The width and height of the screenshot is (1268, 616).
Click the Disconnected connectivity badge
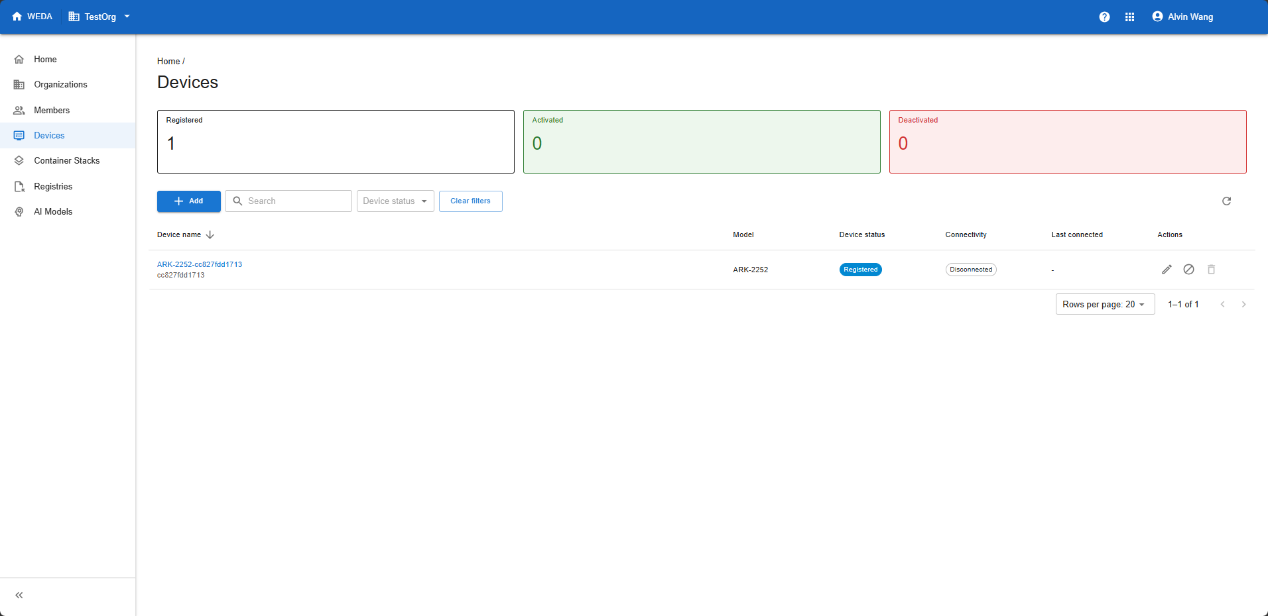pyautogui.click(x=971, y=270)
